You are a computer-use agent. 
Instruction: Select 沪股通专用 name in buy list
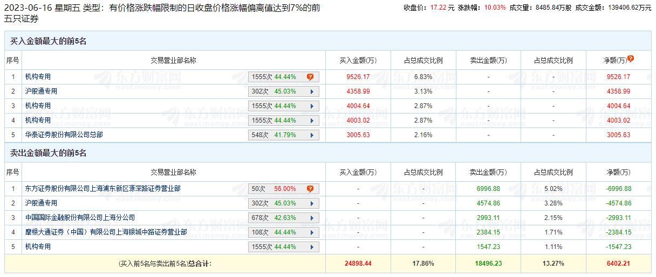[41, 91]
